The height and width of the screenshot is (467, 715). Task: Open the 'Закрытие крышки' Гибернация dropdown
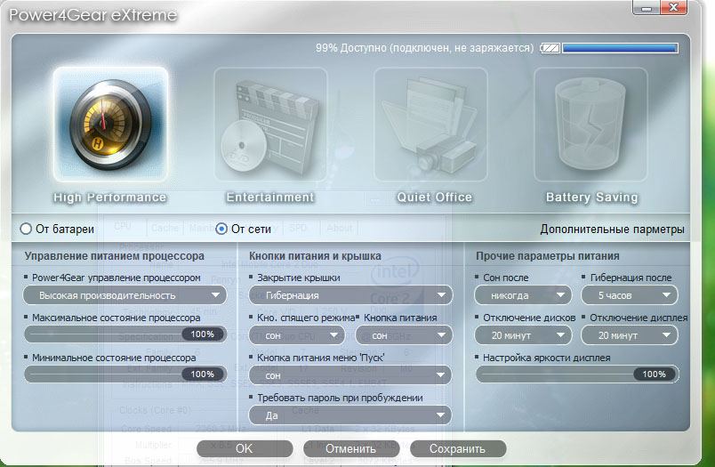pyautogui.click(x=350, y=295)
